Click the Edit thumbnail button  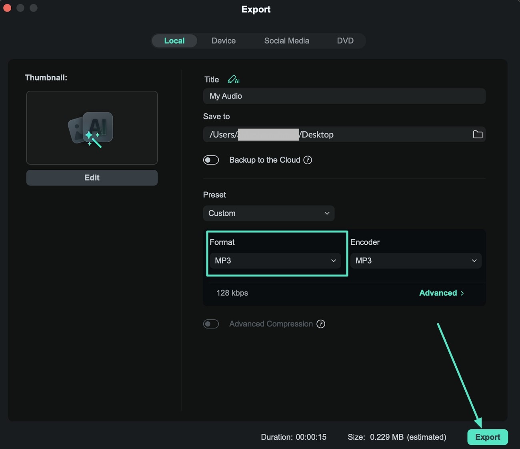click(x=92, y=178)
